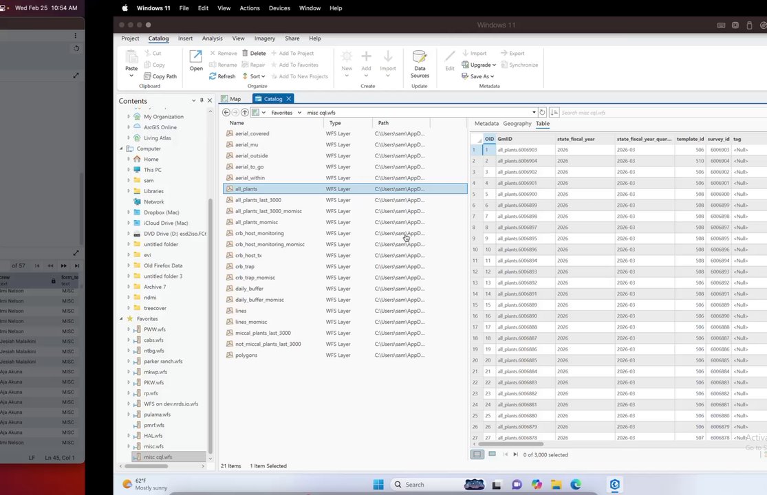Screen dimensions: 767x495
Task: Open Apple menu in Mac menu bar
Action: coord(125,8)
